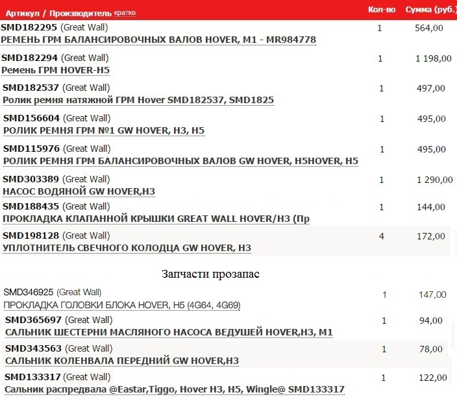Select article number SMD198128

tap(31, 236)
